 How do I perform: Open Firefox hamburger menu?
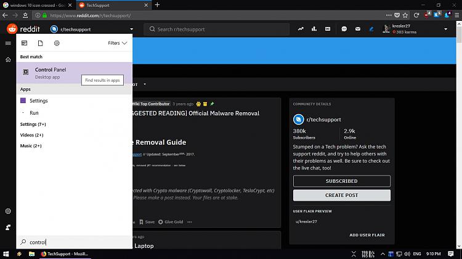(457, 15)
